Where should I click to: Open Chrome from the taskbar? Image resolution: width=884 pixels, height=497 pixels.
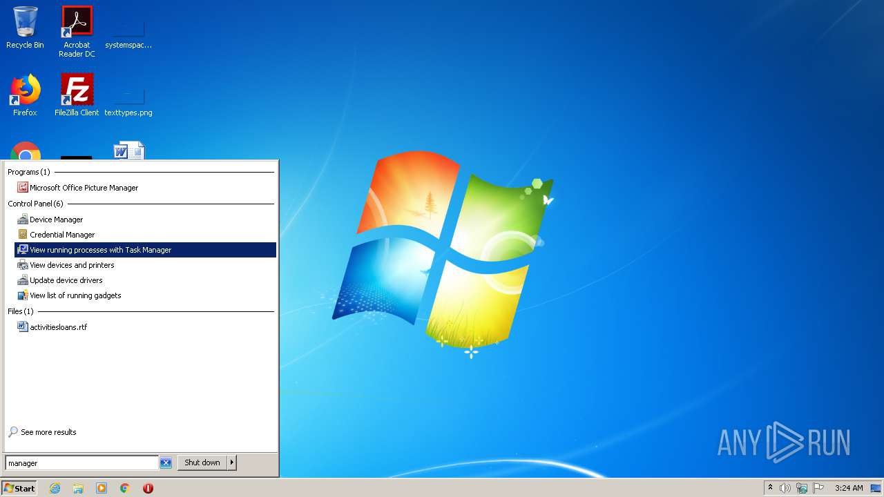[125, 488]
